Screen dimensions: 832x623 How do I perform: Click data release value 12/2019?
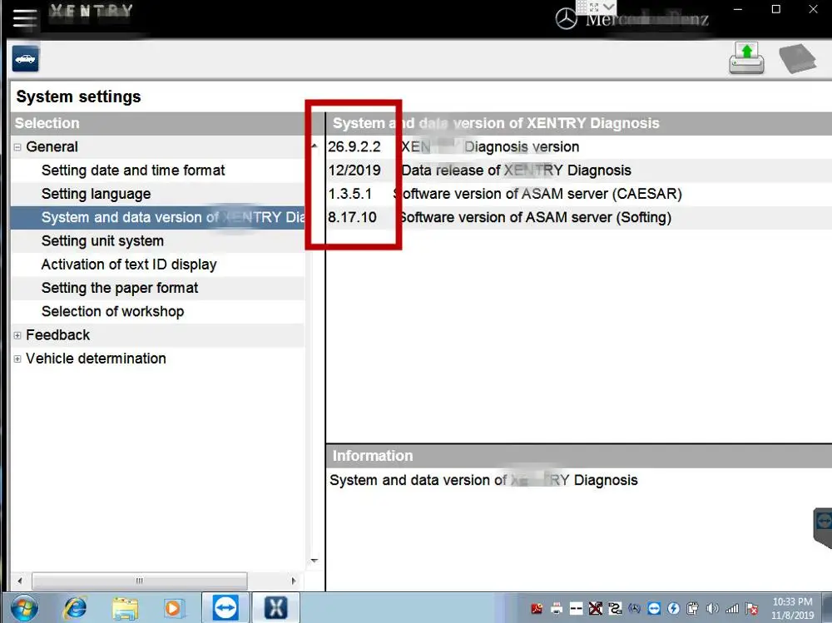[x=354, y=171]
